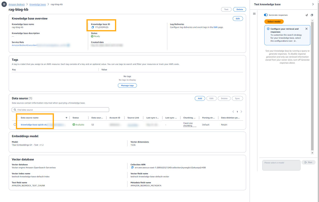Image resolution: width=319 pixels, height=202 pixels.
Task: Copy the Collection ARN value
Action: point(132,168)
